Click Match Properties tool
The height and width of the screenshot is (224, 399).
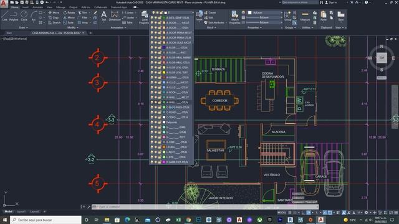click(234, 17)
